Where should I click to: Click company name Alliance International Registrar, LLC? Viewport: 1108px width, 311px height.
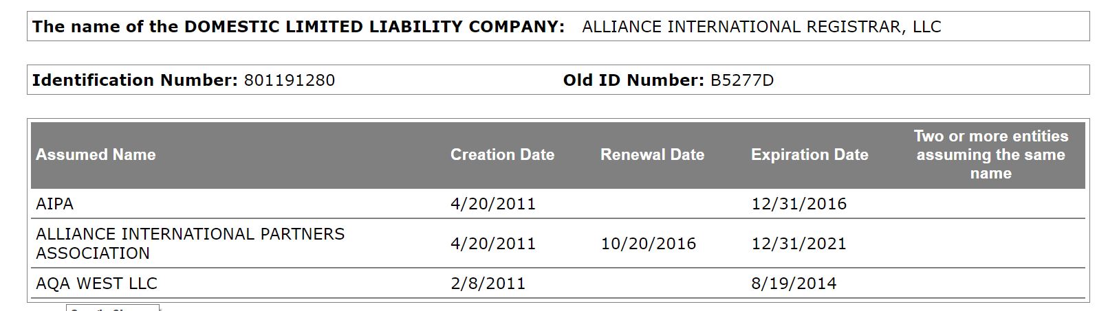(x=761, y=27)
